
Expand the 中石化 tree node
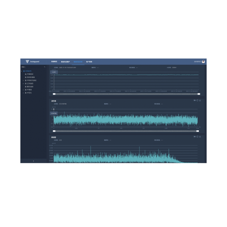pyautogui.click(x=23, y=93)
